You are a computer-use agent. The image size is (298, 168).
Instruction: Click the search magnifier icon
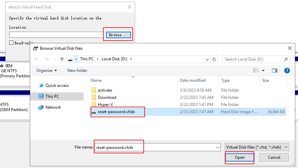pyautogui.click(x=286, y=59)
